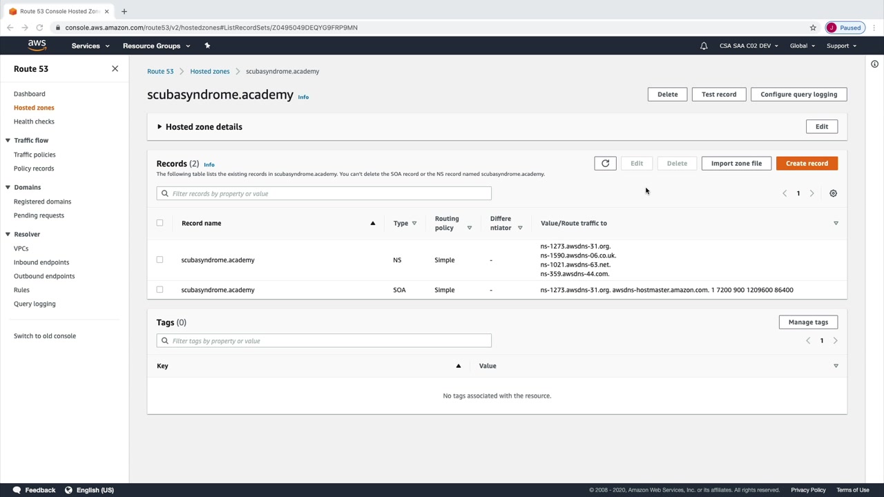Open the notifications bell
The image size is (884, 497).
pyautogui.click(x=704, y=46)
